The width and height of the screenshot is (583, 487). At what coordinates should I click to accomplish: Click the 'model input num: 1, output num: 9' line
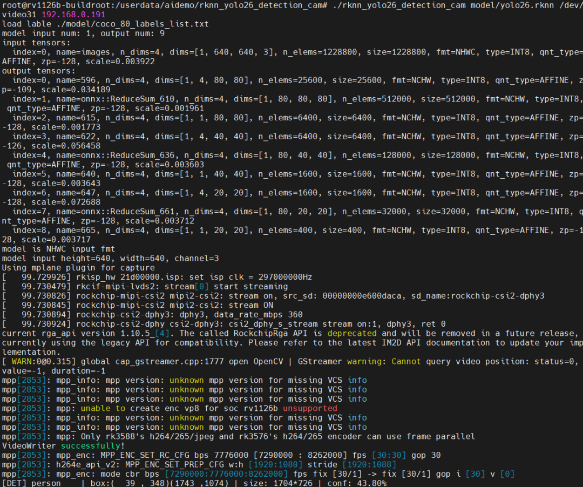coord(83,33)
